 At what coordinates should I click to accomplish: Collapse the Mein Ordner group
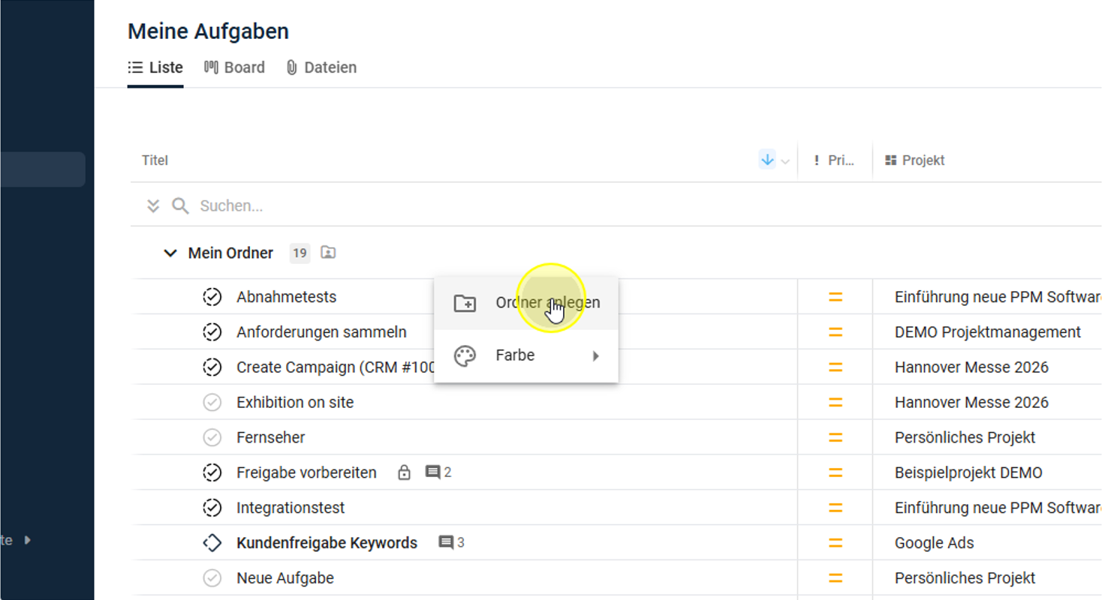(x=170, y=253)
